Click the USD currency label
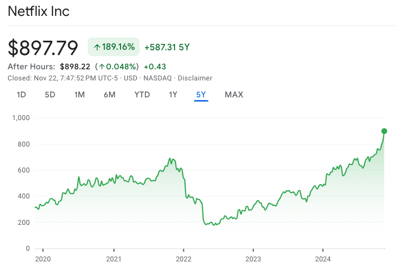 coord(131,78)
